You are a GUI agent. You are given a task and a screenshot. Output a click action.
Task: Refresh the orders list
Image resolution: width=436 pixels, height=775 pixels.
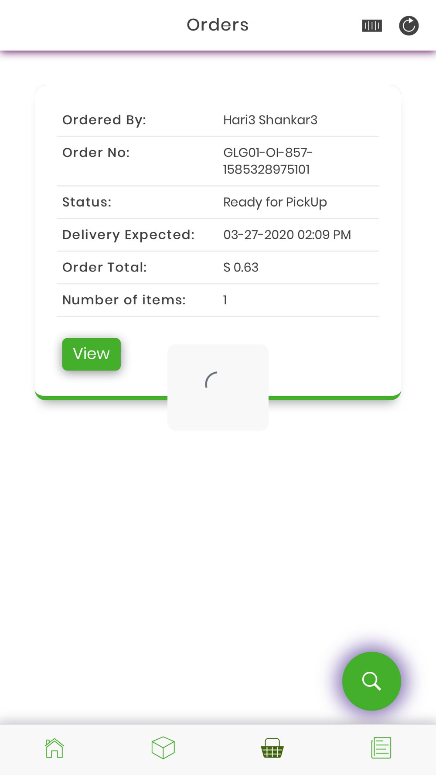point(409,26)
